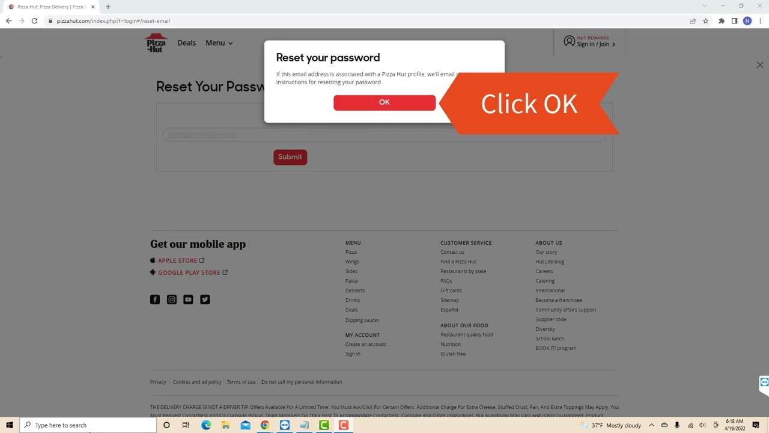This screenshot has height=433, width=769.
Task: Open Pizza Hut Facebook page icon
Action: coord(155,299)
